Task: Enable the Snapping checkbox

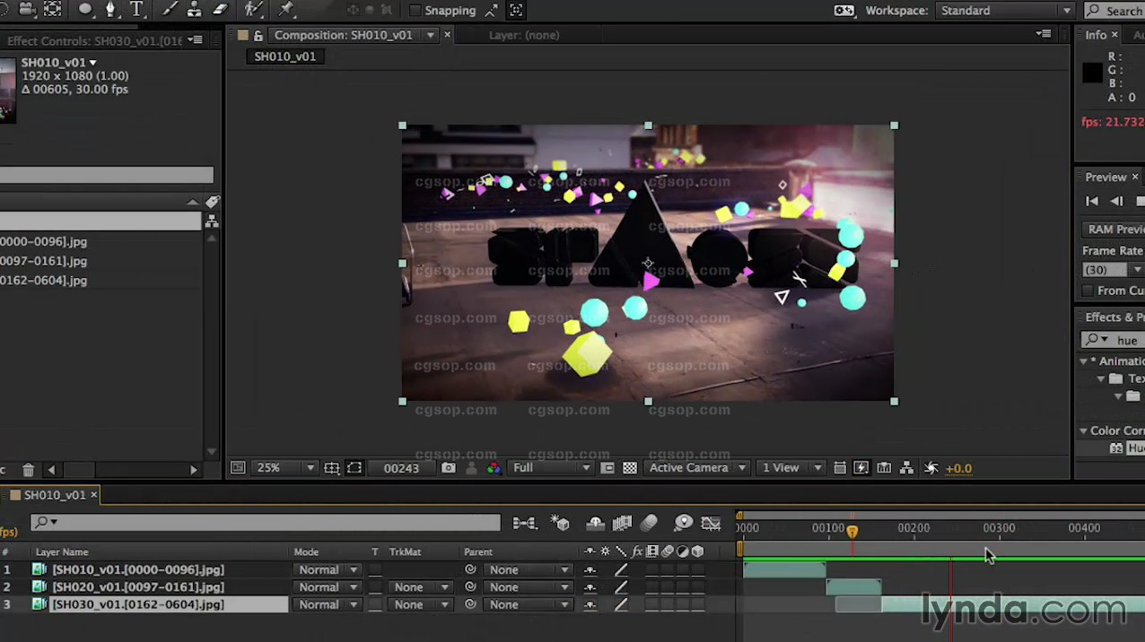Action: click(x=415, y=11)
